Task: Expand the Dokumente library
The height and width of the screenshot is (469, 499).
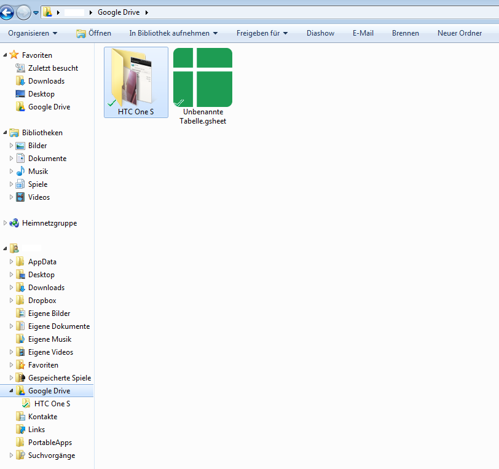Action: coord(11,158)
